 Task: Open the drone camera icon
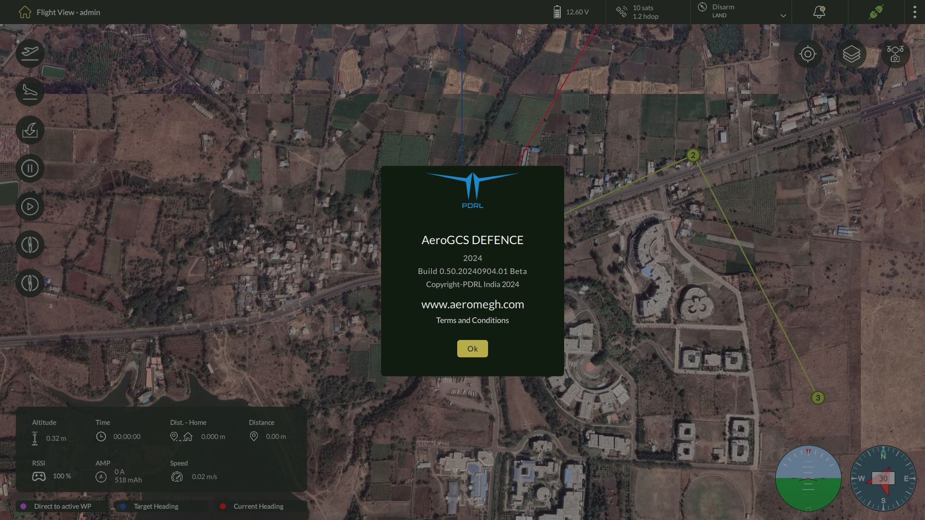pyautogui.click(x=895, y=54)
